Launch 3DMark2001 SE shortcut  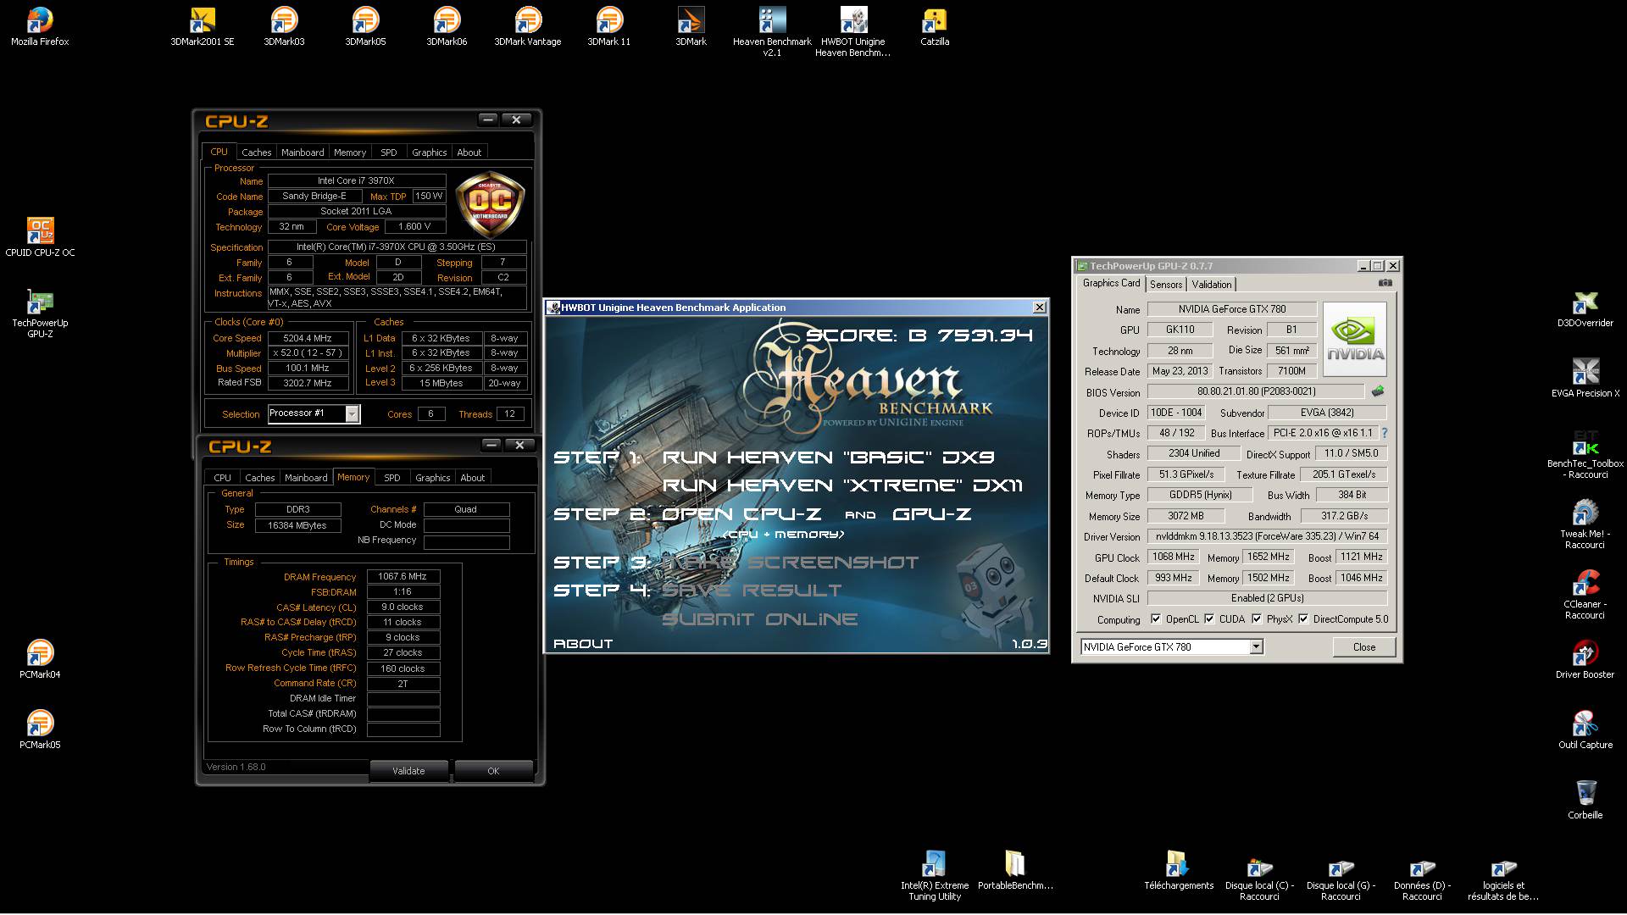[x=203, y=26]
